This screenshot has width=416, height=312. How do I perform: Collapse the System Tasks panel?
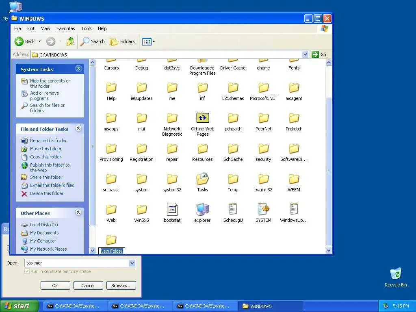click(78, 69)
